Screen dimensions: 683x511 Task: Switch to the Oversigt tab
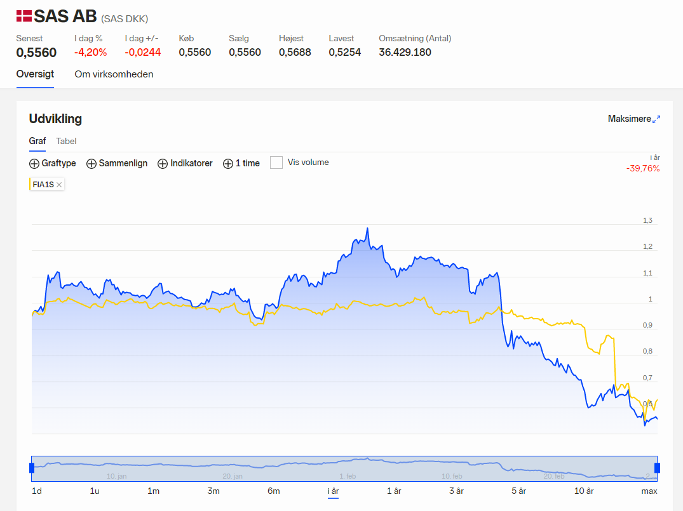coord(36,74)
